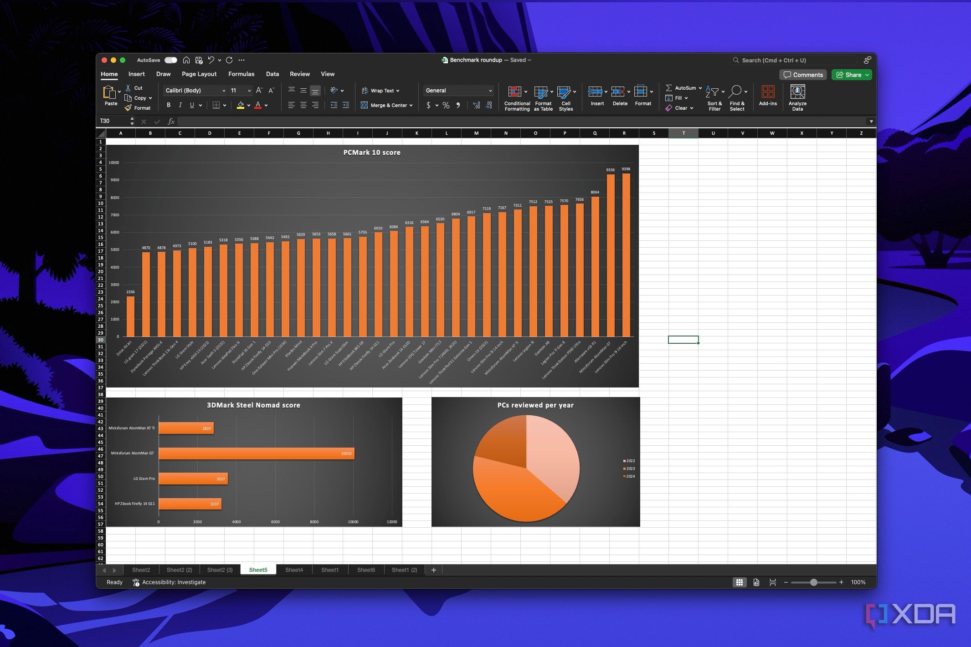Image resolution: width=971 pixels, height=647 pixels.
Task: Click the Name Box showing T30
Action: tap(114, 121)
